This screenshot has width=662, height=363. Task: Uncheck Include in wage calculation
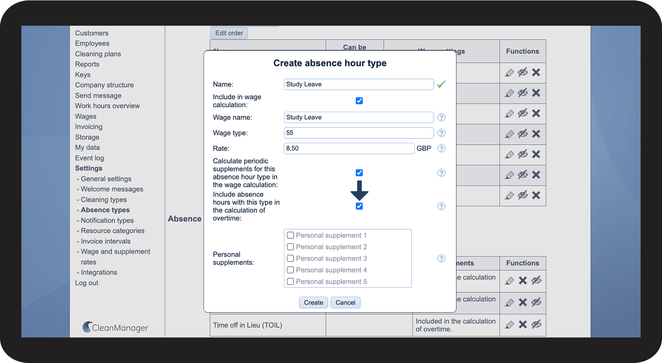(x=359, y=101)
